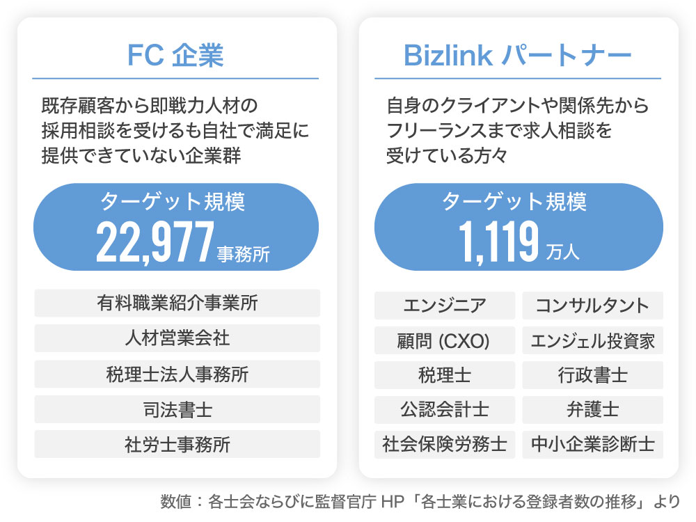Screen dimensions: 696x522
Task: Click the エンジェル投資家 box
Action: [x=592, y=340]
